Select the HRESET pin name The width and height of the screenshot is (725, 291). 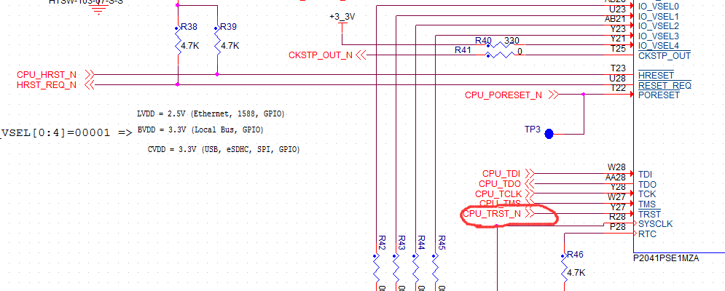(x=656, y=75)
